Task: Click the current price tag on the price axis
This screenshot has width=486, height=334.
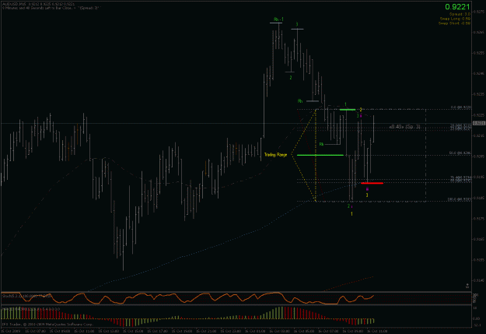Action: coord(479,123)
